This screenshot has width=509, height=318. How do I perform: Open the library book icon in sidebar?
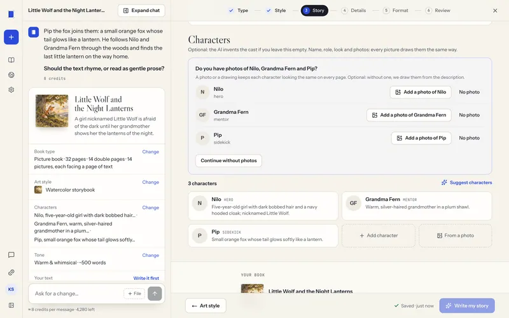click(11, 60)
